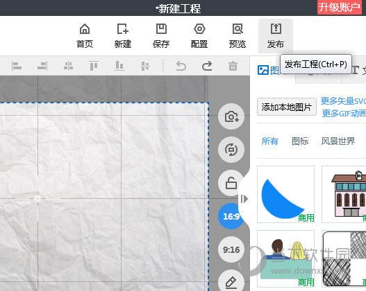Image resolution: width=366 pixels, height=291 pixels.
Task: Delete selected object trash icon
Action: 233,66
